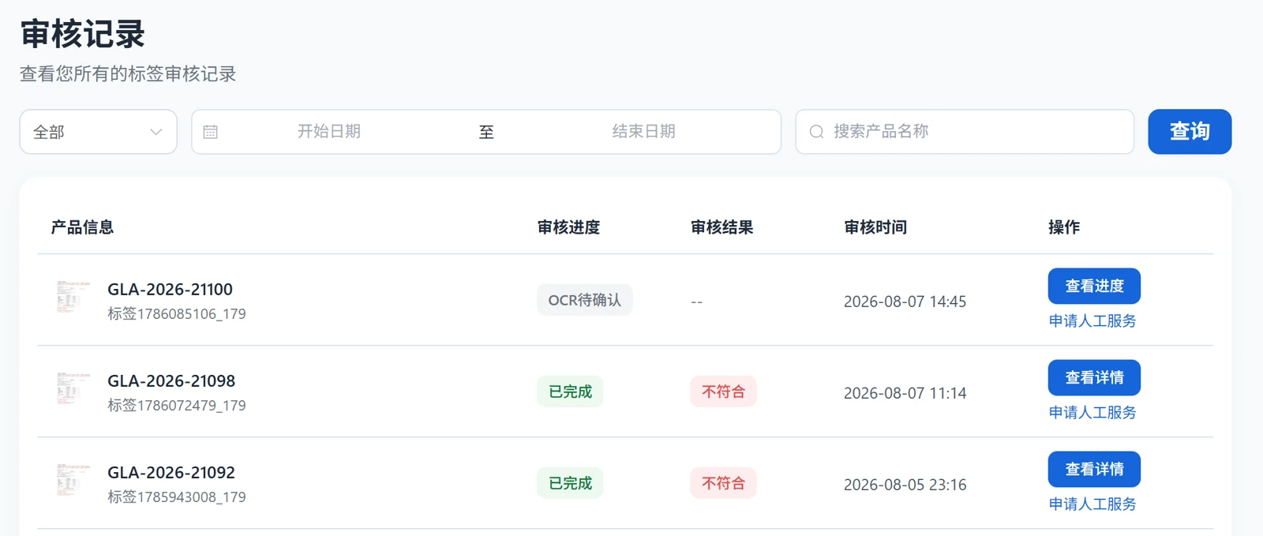Click label 标签1786072479_179
This screenshot has height=536, width=1263.
click(x=177, y=406)
